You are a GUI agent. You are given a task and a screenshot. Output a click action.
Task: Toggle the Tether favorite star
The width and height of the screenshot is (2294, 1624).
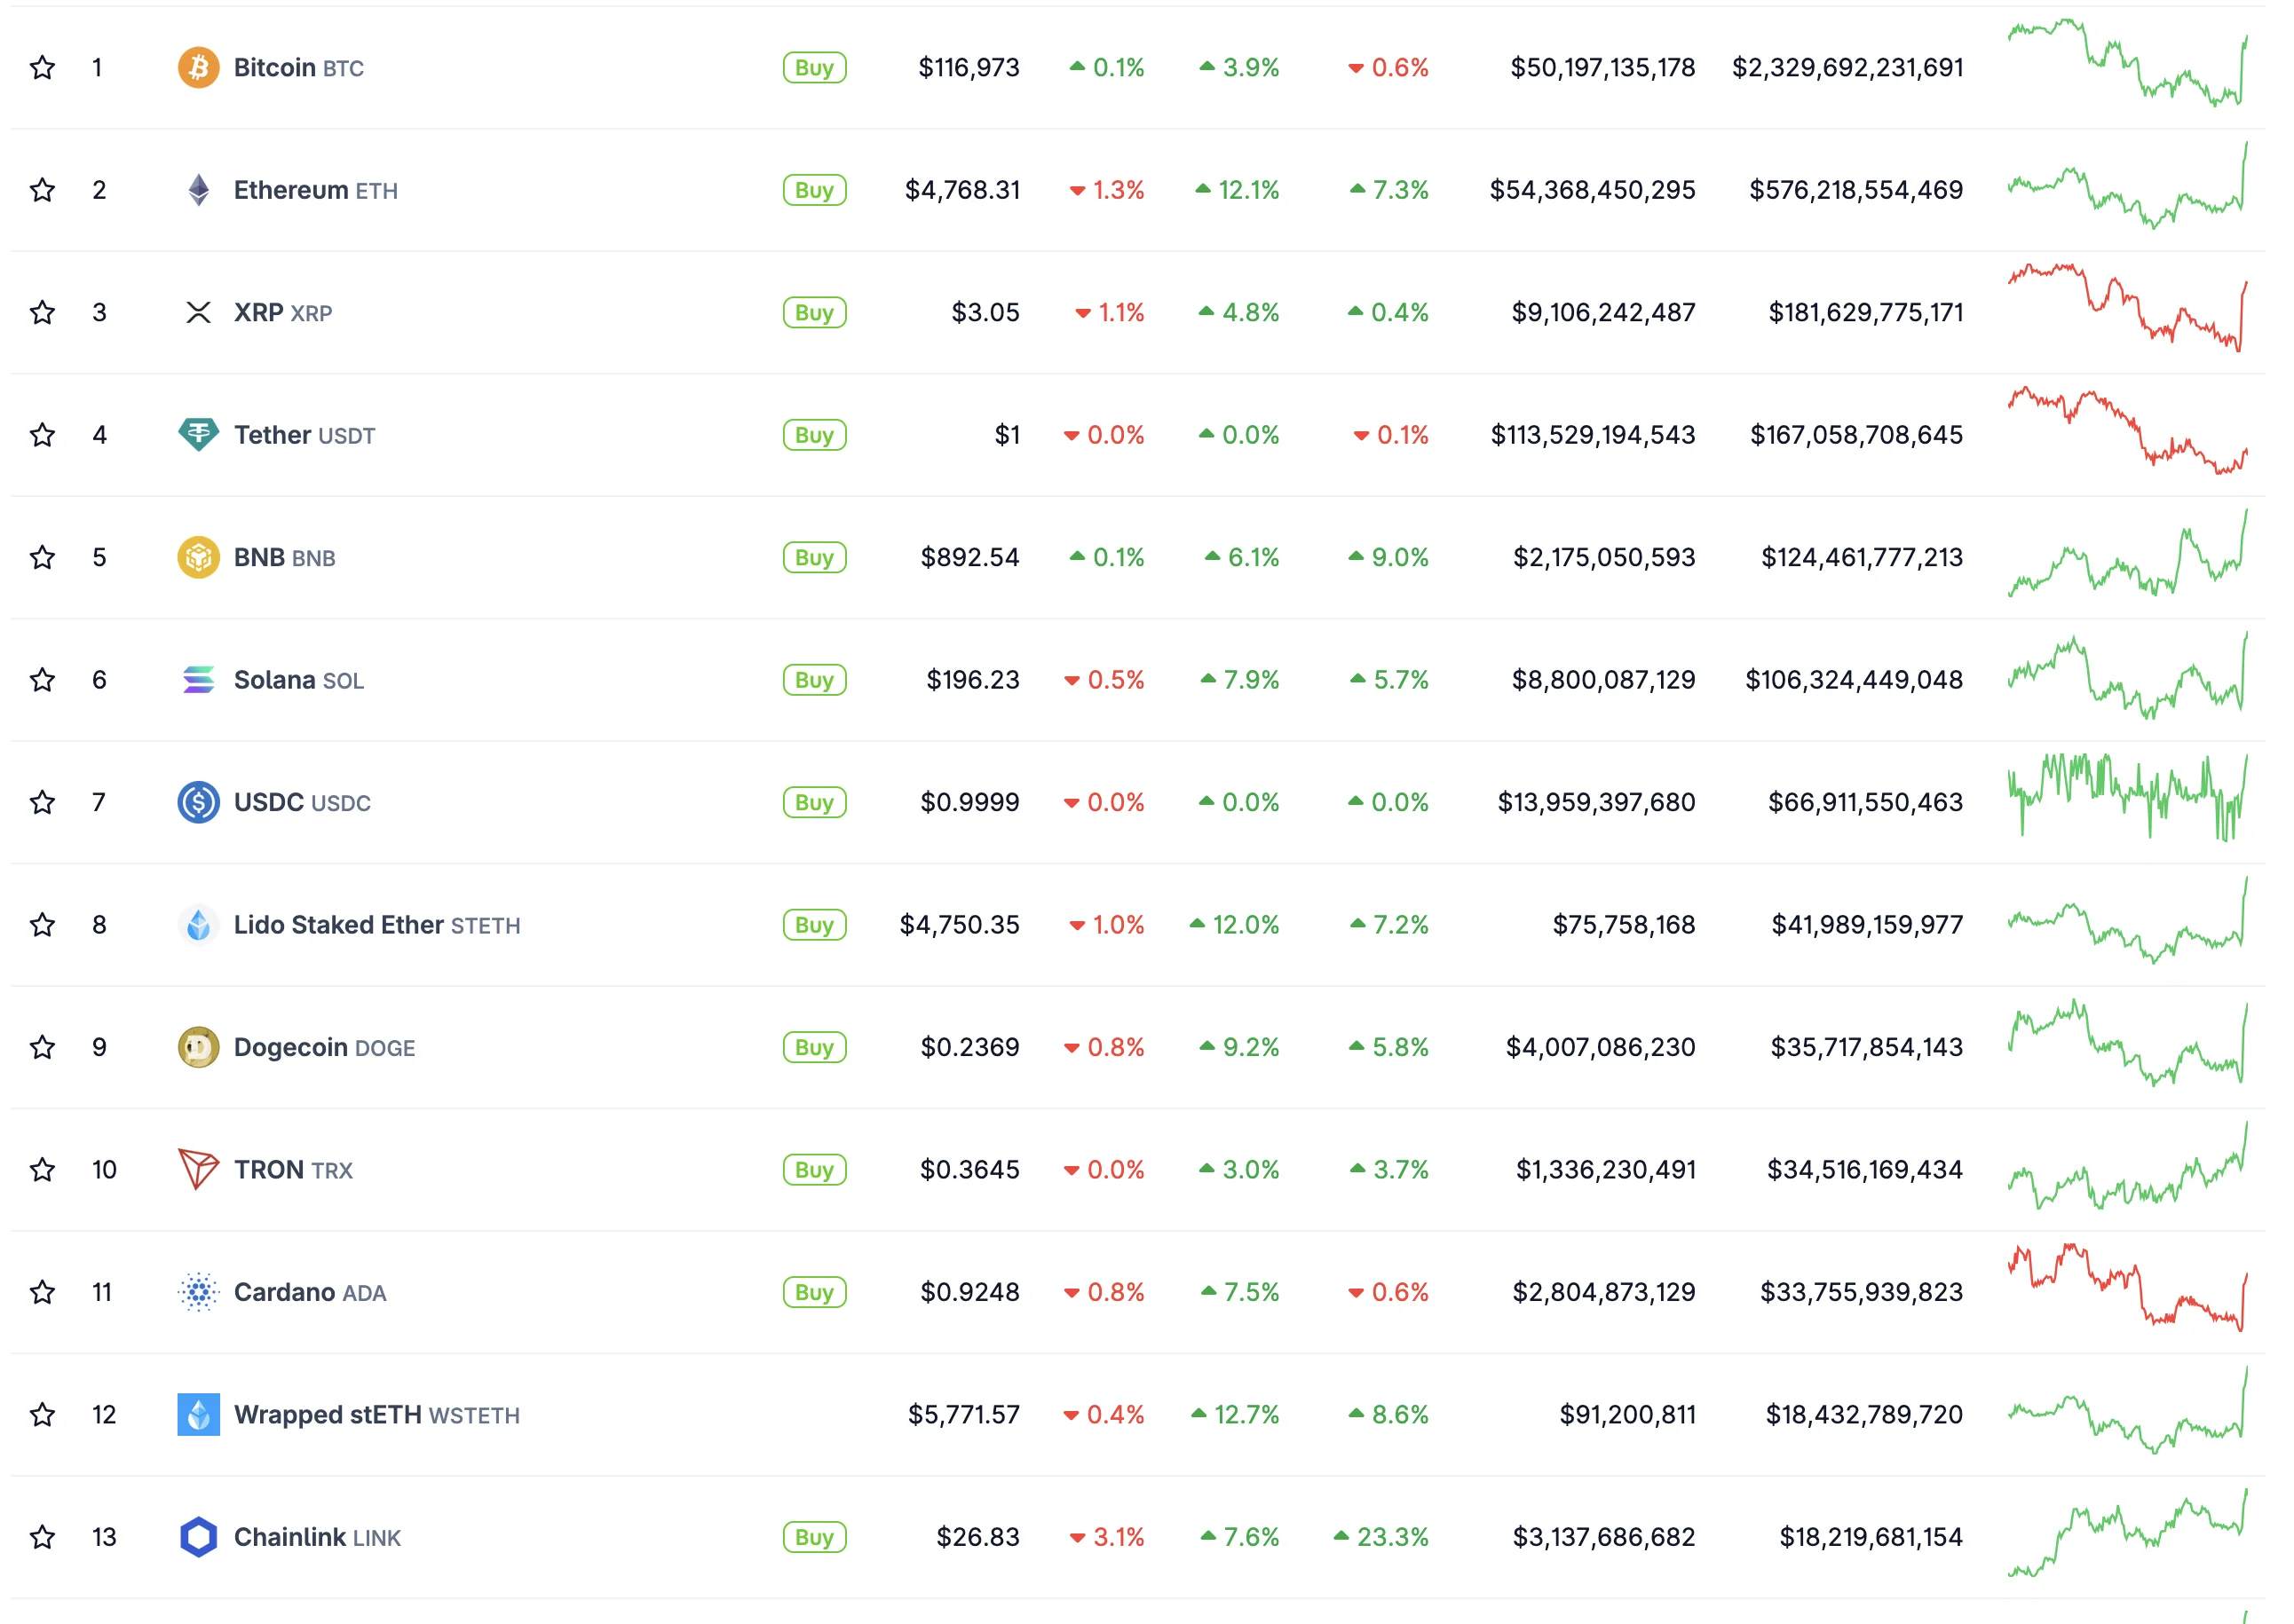[x=42, y=435]
